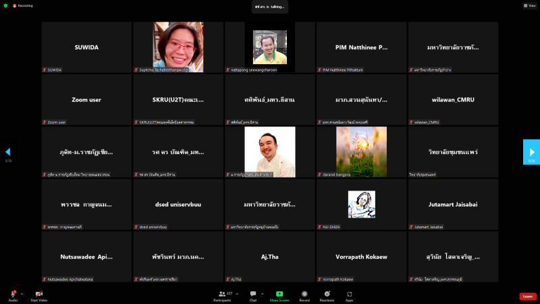This screenshot has height=304, width=540.
Task: Go to next gallery page with right arrow
Action: (x=531, y=152)
